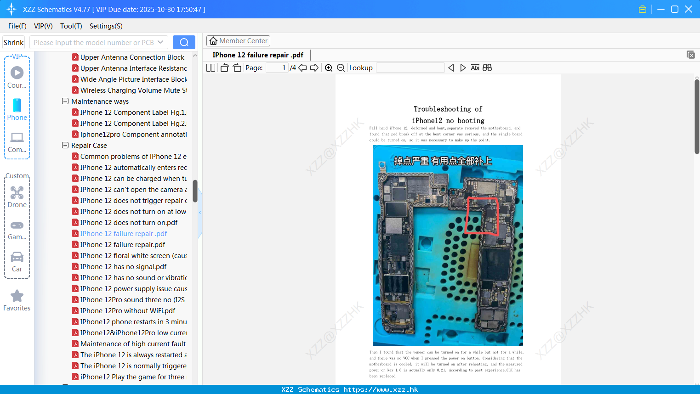Open the Settings(S) menu
The height and width of the screenshot is (394, 700).
point(106,26)
